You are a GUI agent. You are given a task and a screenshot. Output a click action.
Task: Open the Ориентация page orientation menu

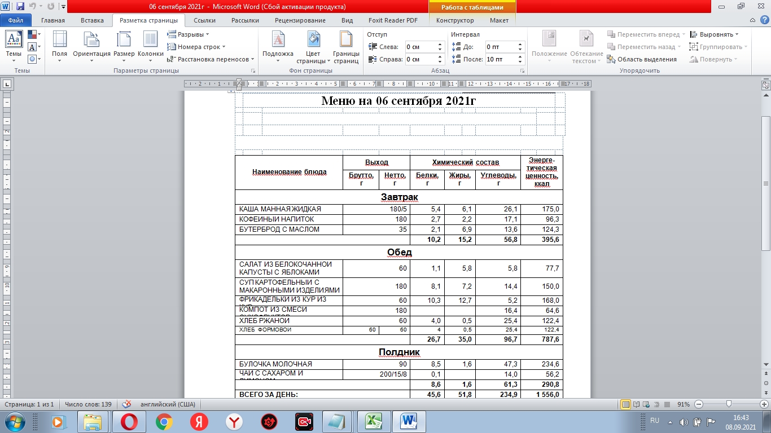click(91, 44)
